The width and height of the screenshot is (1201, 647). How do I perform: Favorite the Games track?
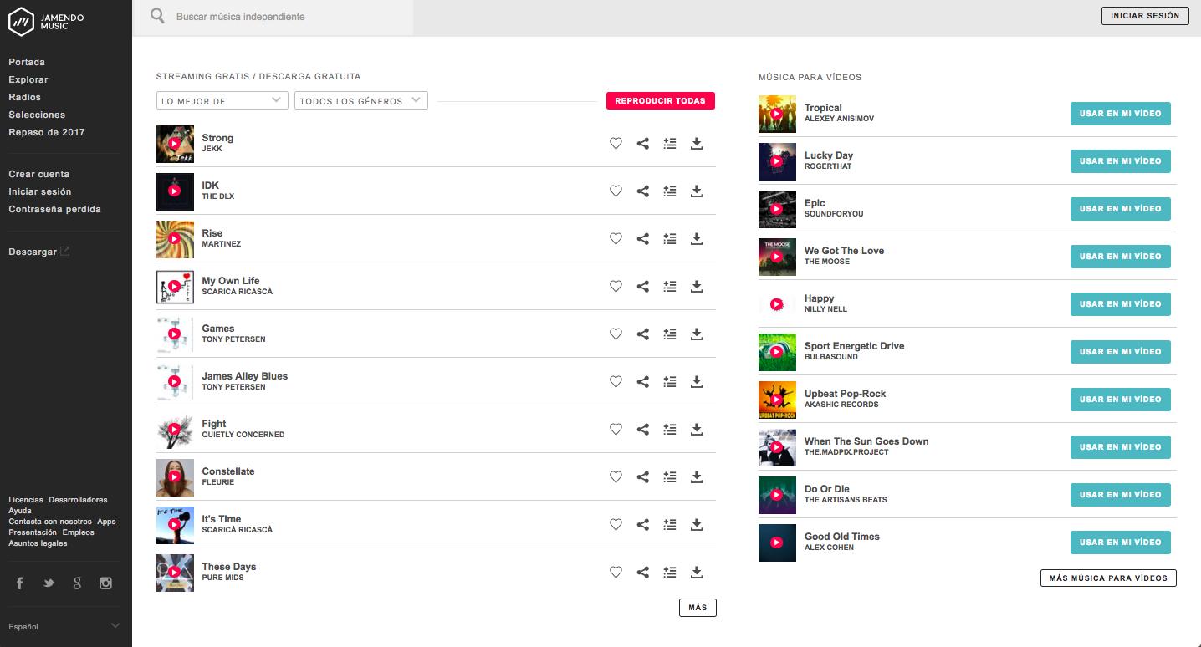tap(616, 334)
